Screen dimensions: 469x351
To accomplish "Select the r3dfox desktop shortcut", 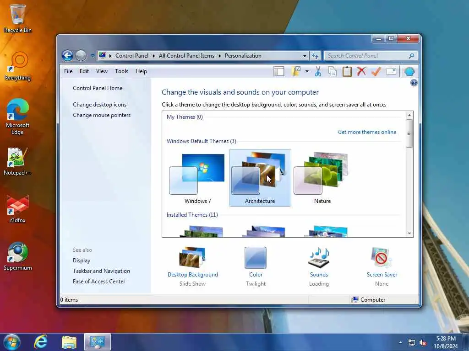I will tap(18, 209).
